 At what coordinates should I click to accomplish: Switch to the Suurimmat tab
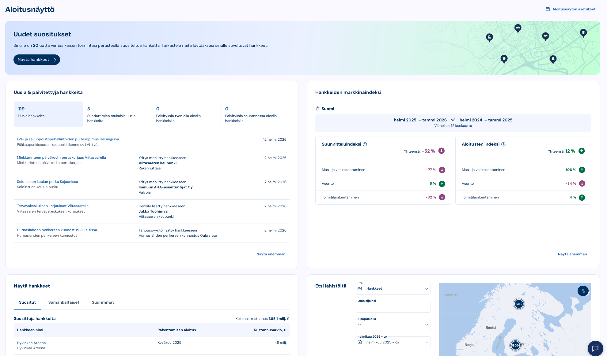(x=103, y=302)
